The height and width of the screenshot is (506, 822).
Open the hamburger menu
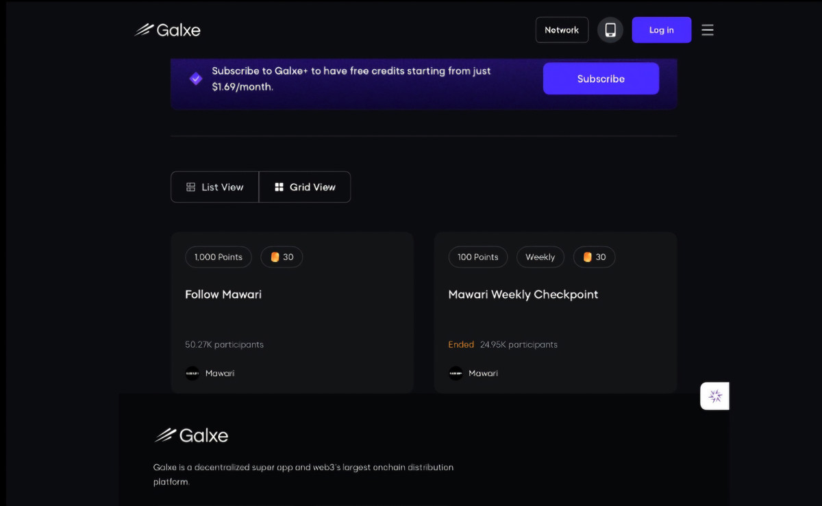tap(708, 30)
